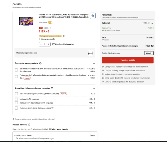This screenshot has height=142, width=167.
Task: Select the Seleccionar tienda radio option
Action: [15, 135]
